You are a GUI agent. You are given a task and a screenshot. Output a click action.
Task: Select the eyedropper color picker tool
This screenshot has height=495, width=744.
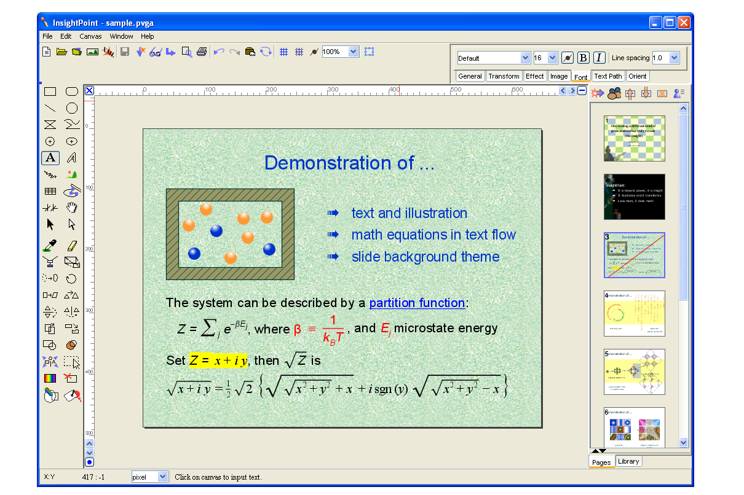click(x=50, y=246)
